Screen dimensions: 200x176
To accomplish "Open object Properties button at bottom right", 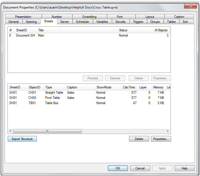I will [161, 139].
